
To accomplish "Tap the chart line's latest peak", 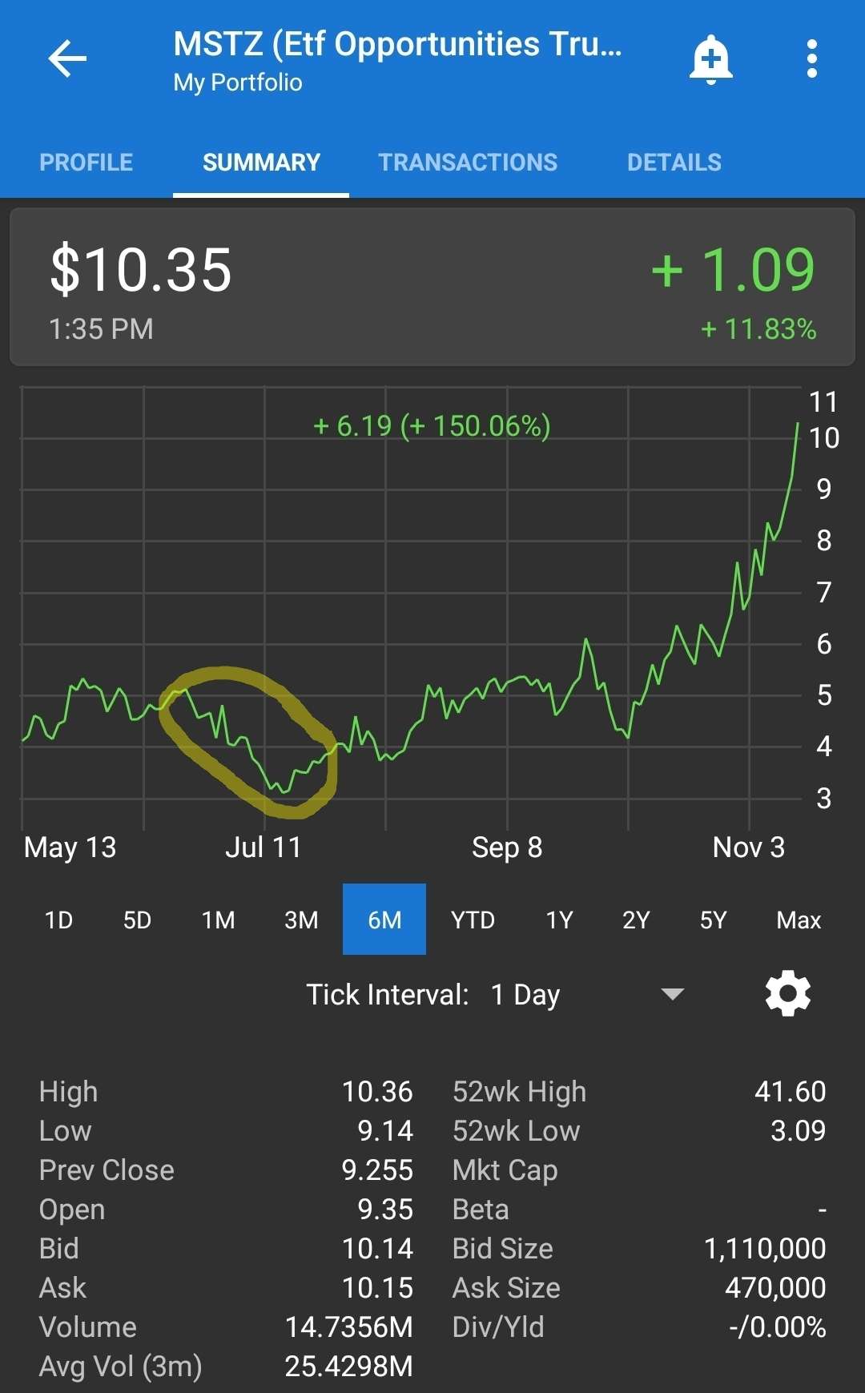I will (x=798, y=425).
